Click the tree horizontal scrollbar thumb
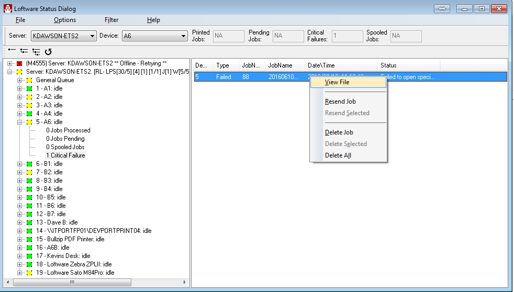 72,282
